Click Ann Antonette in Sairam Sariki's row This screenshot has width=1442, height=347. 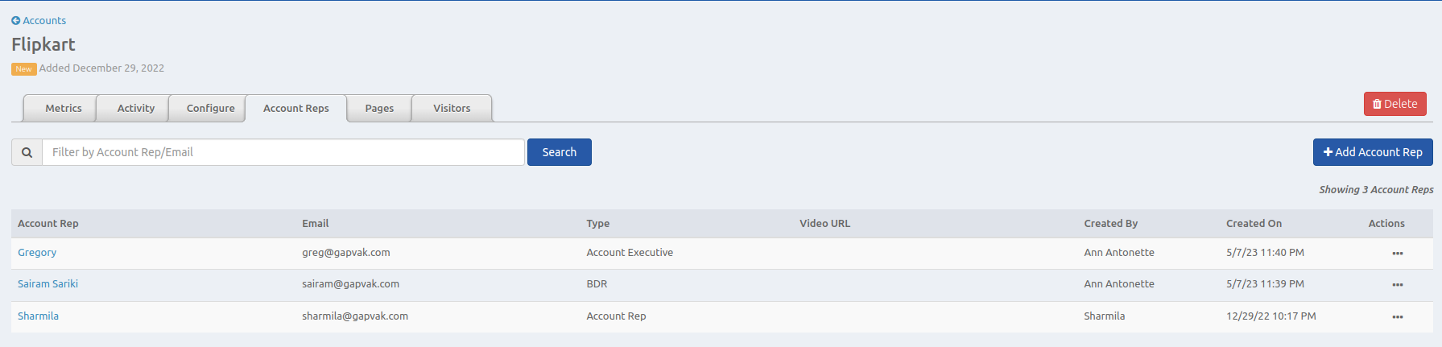click(1119, 284)
